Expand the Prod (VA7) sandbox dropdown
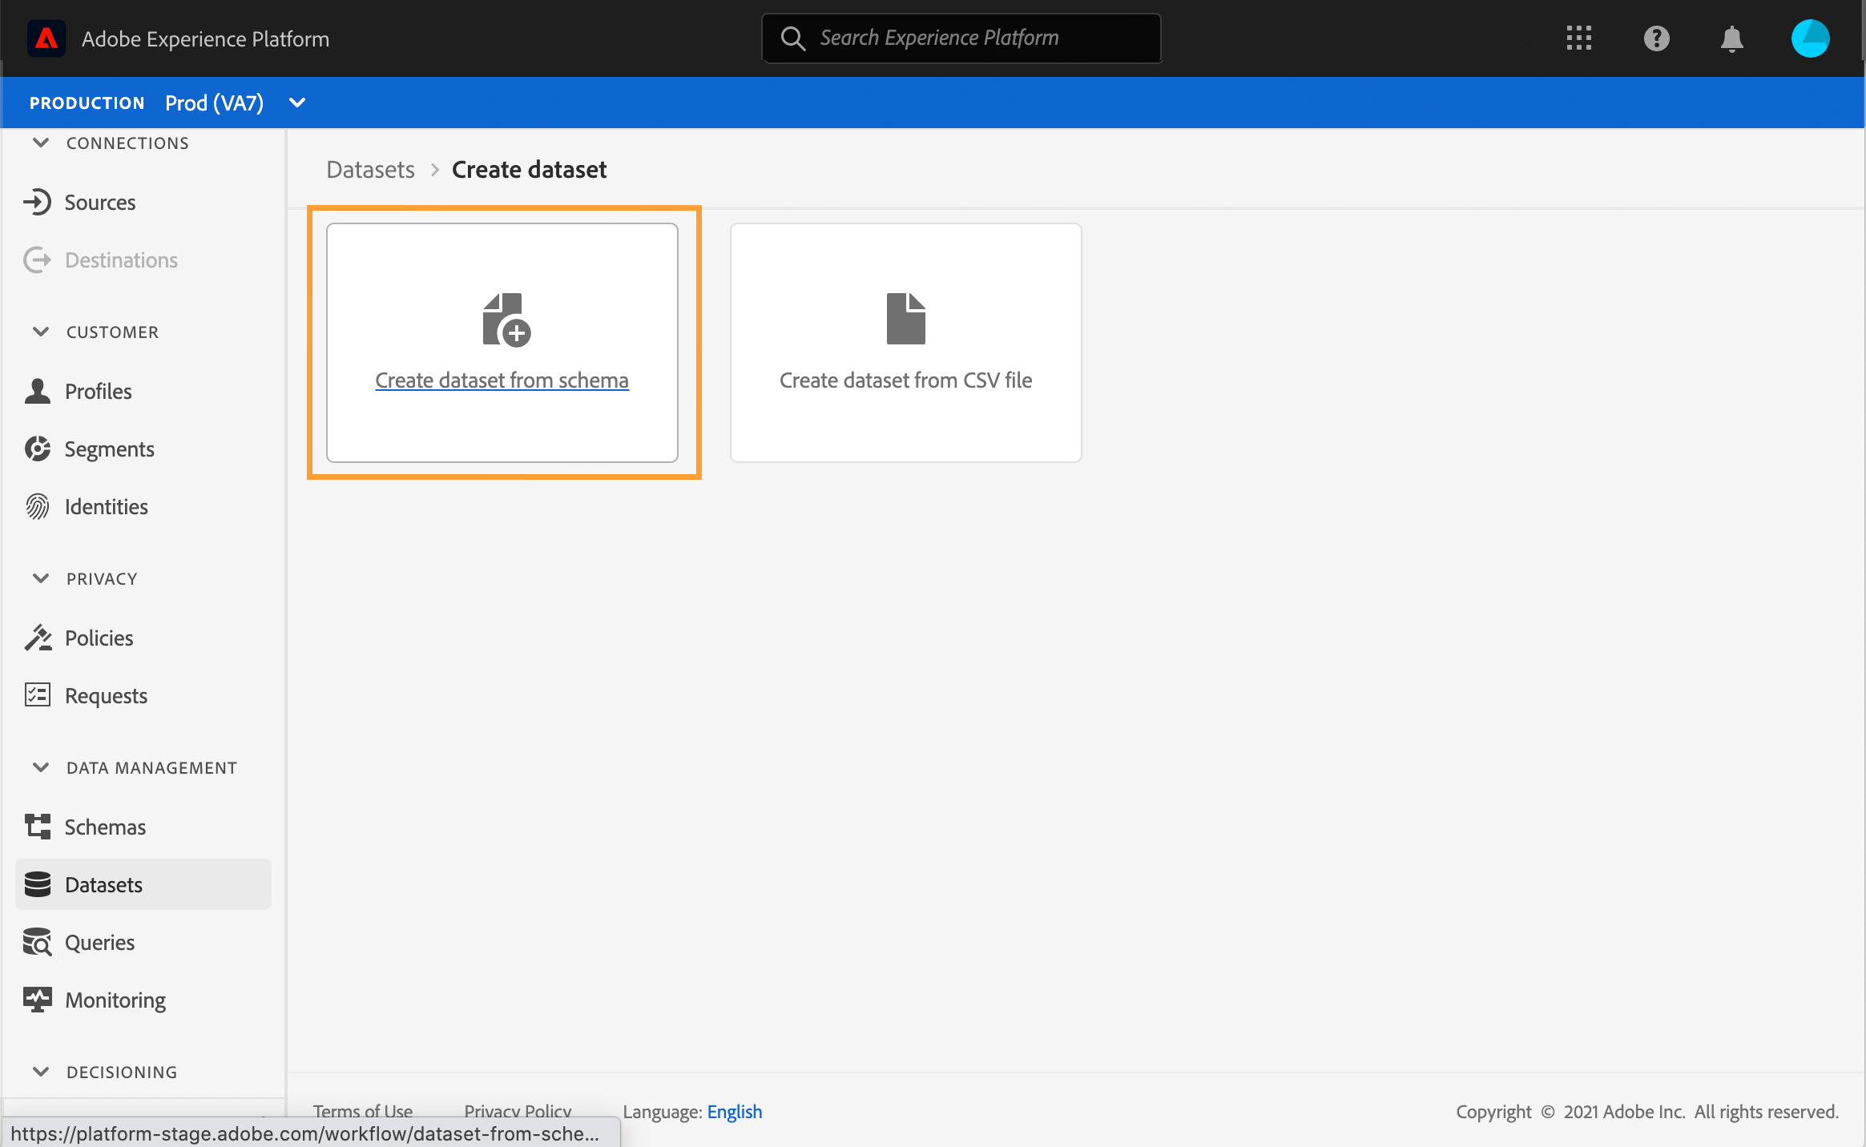Viewport: 1866px width, 1147px height. point(297,103)
